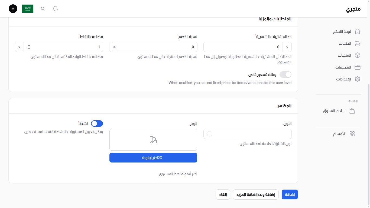
Task: Open the search icon in the top bar
Action: [43, 9]
